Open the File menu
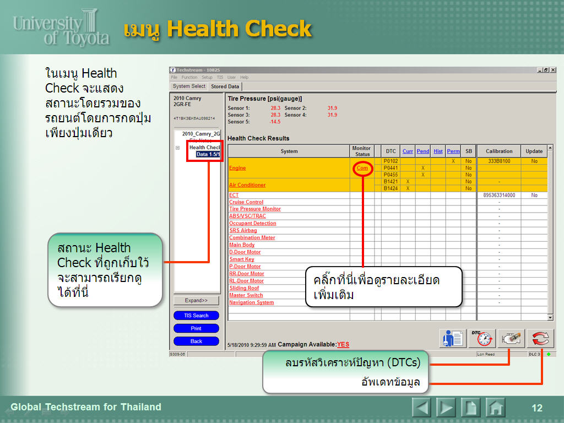This screenshot has width=564, height=423. click(174, 77)
